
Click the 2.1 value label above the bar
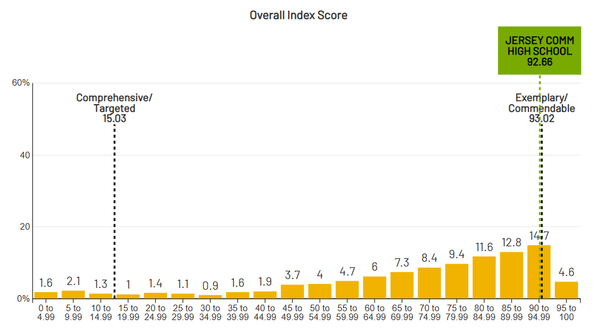[x=73, y=281]
